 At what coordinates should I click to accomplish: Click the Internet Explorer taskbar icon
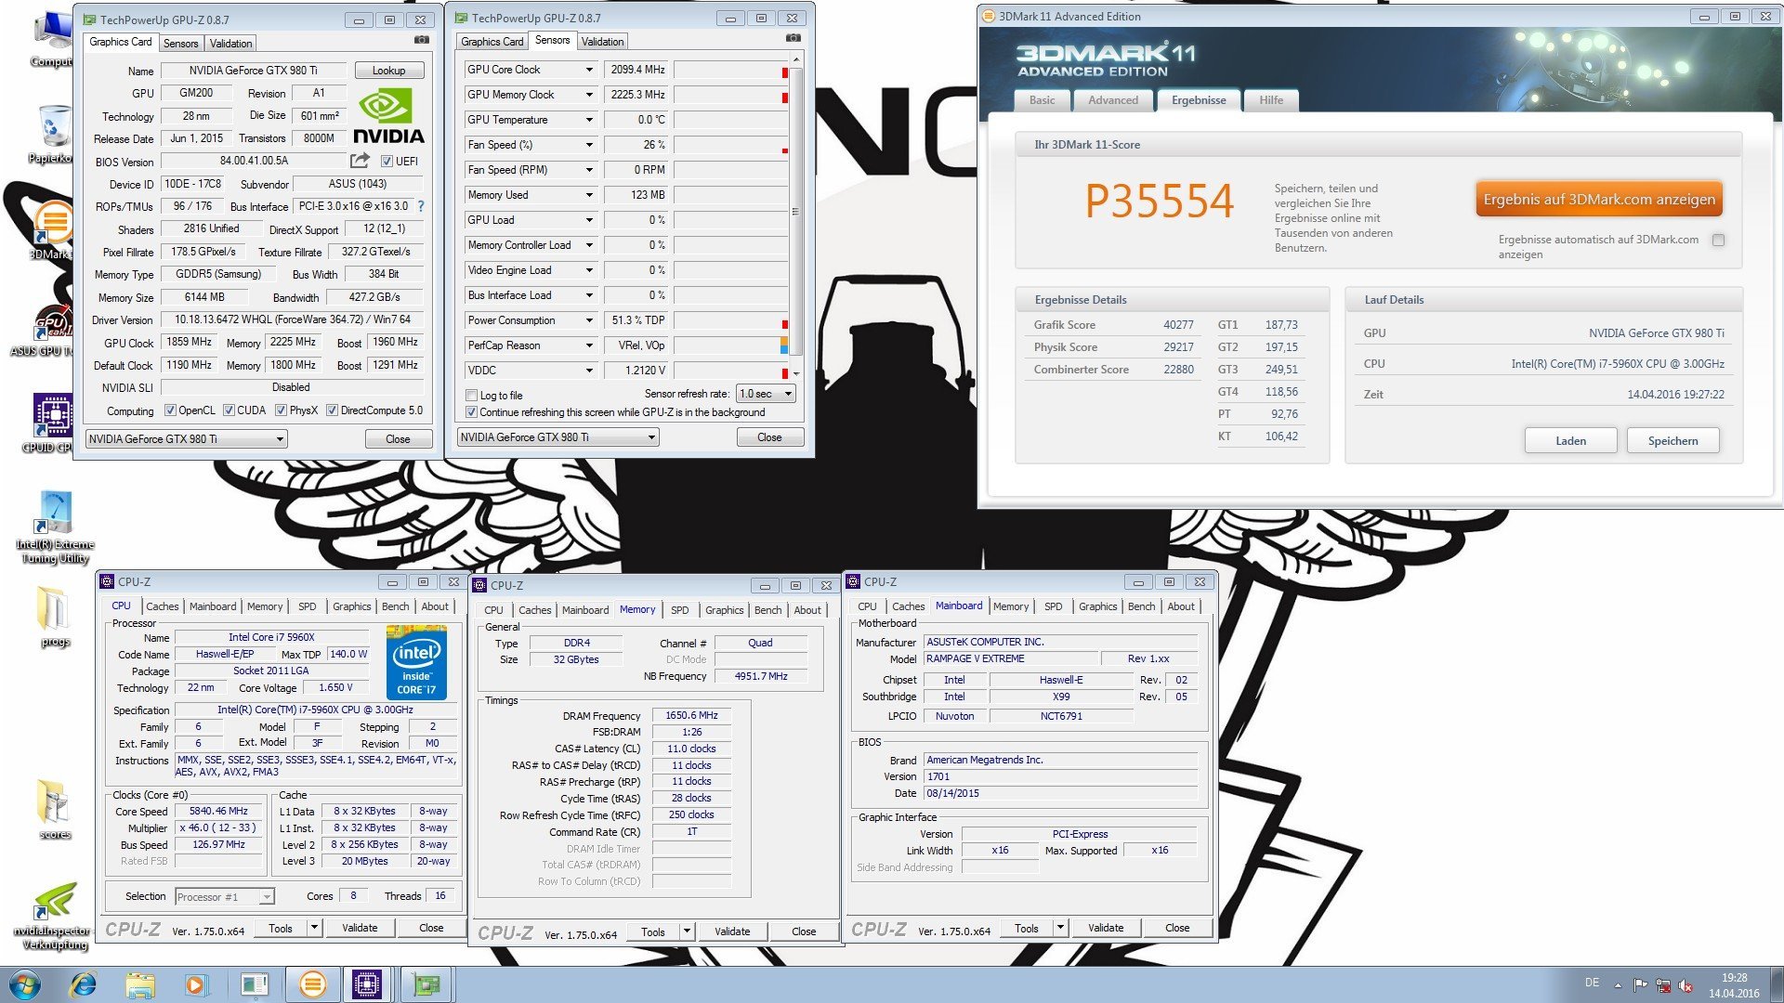pos(84,984)
